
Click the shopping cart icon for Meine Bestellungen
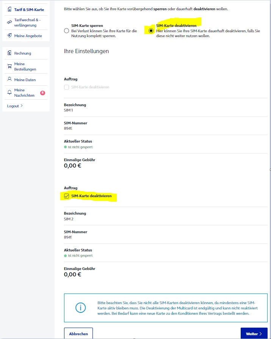click(9, 66)
